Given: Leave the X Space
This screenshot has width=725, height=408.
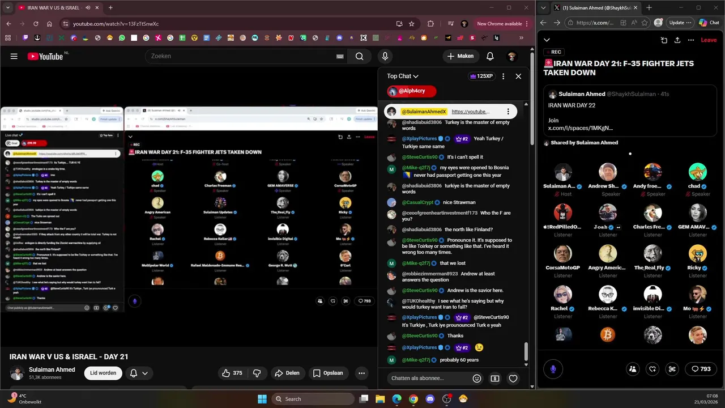Looking at the screenshot, I should [709, 40].
